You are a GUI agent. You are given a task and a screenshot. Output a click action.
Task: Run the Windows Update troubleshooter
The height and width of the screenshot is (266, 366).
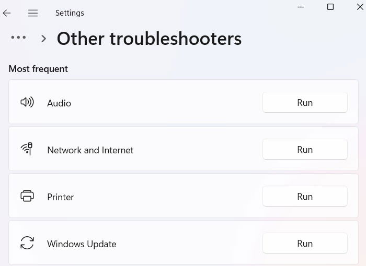coord(305,243)
